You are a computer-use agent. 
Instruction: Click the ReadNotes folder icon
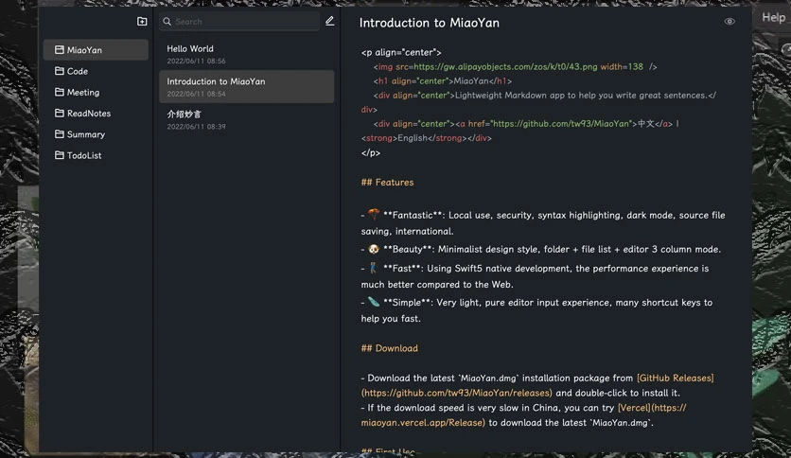[x=60, y=113]
